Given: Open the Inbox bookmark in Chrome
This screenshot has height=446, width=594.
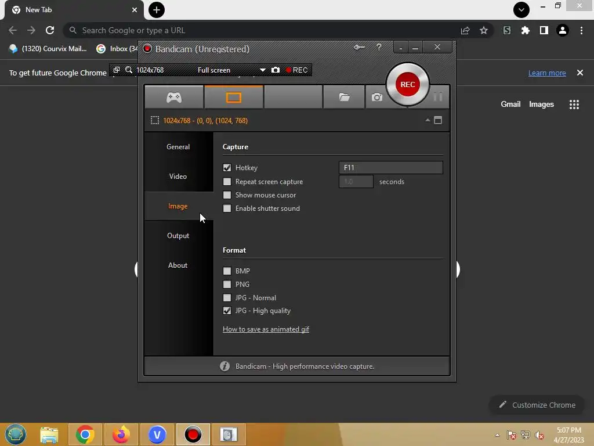Looking at the screenshot, I should [x=117, y=49].
